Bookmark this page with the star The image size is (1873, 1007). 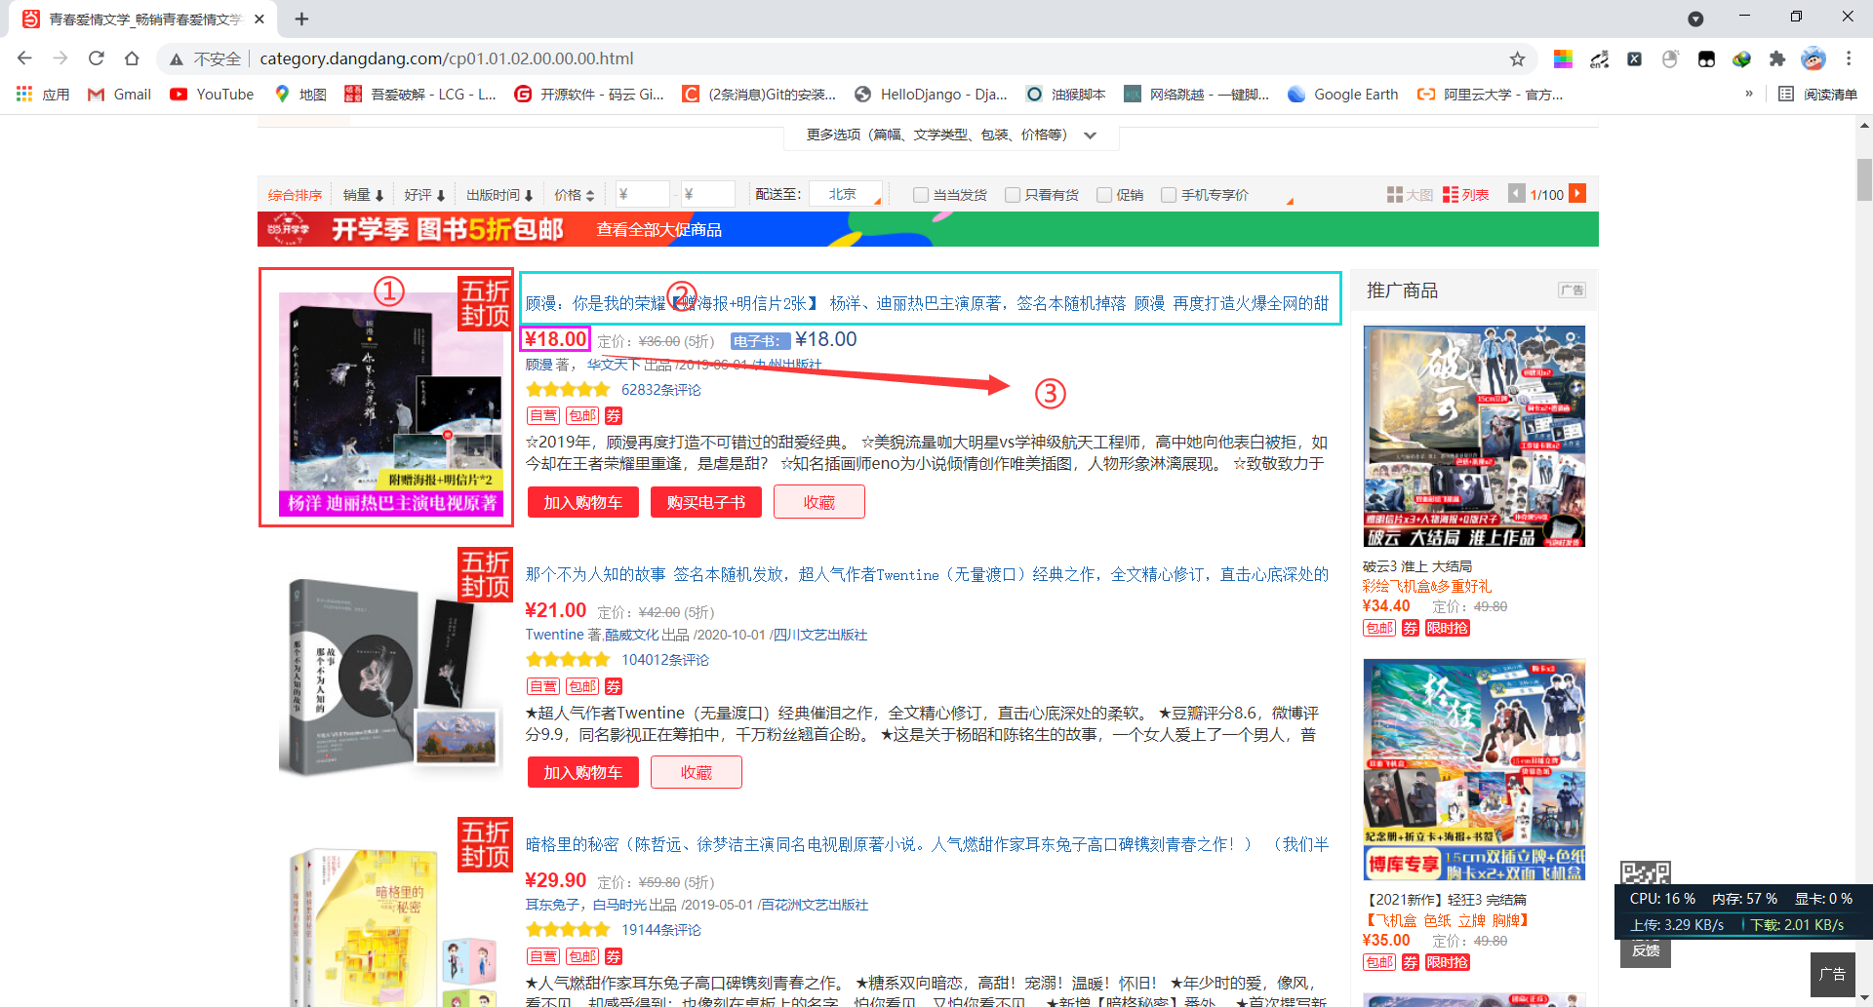tap(1517, 59)
